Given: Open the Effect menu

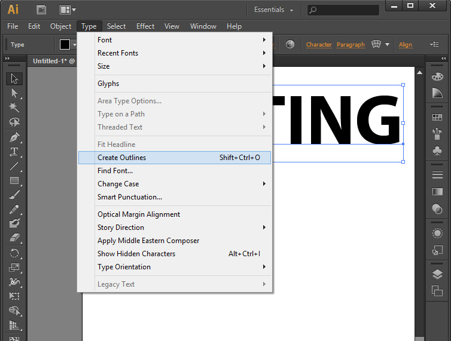Looking at the screenshot, I should point(145,26).
